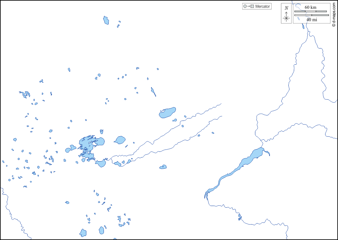338x240 pixels.
Task: Click the arrow between circle and square icons
Action: click(x=249, y=6)
